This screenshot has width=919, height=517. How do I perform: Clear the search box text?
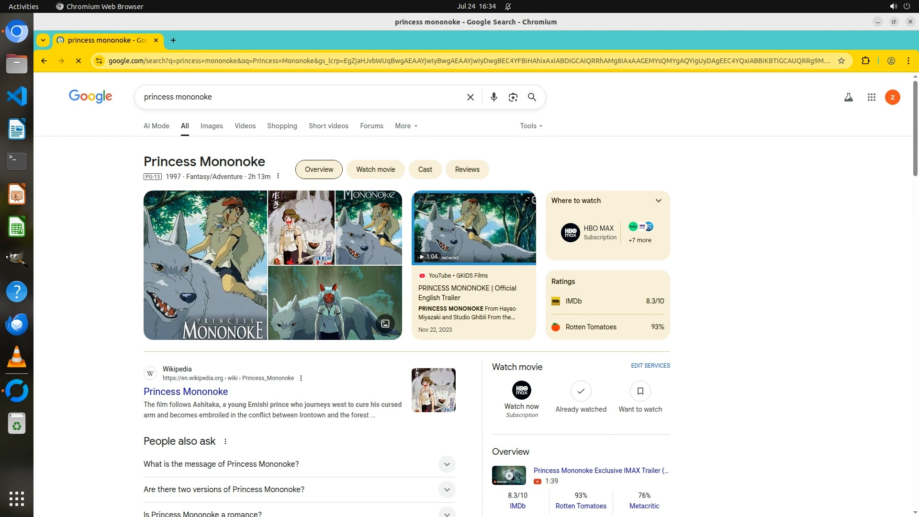(470, 97)
